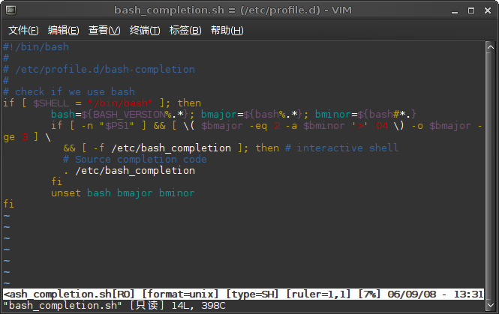Open the 终端(T) menu

(145, 31)
